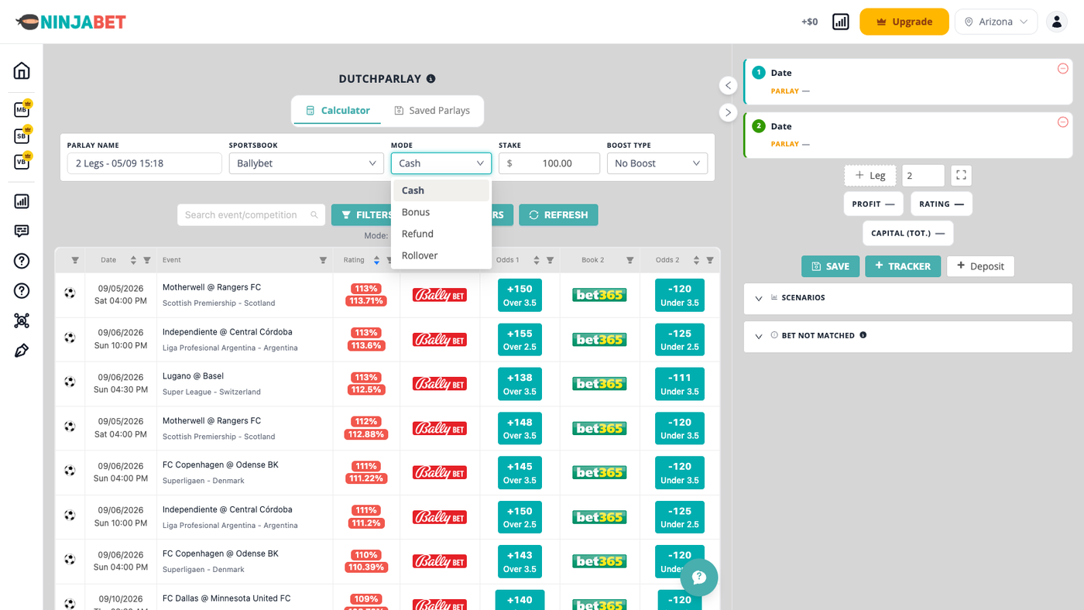Open the pen nib icon in sidebar
The image size is (1084, 610).
coord(22,351)
